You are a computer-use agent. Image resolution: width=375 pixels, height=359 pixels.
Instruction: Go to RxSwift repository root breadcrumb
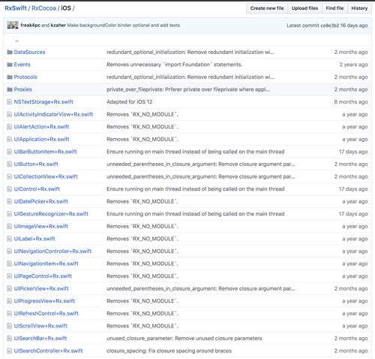16,8
